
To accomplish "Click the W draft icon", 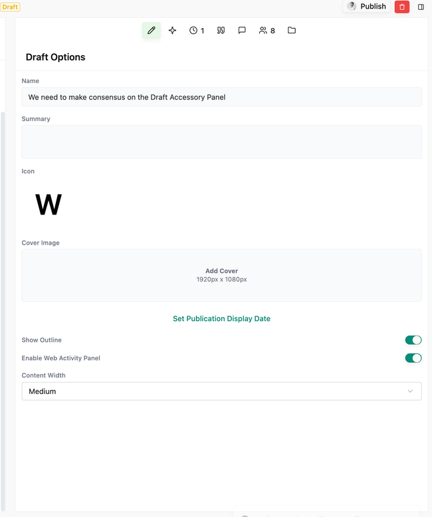I will (x=49, y=205).
